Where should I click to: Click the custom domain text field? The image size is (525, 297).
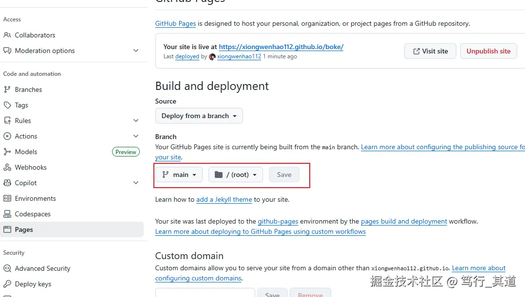205,293
